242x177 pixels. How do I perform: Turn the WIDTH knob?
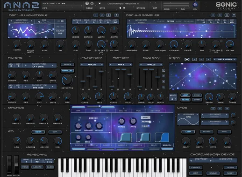[101, 30]
